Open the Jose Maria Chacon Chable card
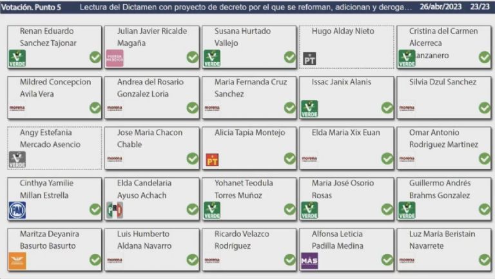Screen dimensions: 495x279 152,148
